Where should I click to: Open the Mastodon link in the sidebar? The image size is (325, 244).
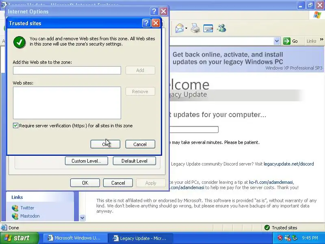coord(30,216)
